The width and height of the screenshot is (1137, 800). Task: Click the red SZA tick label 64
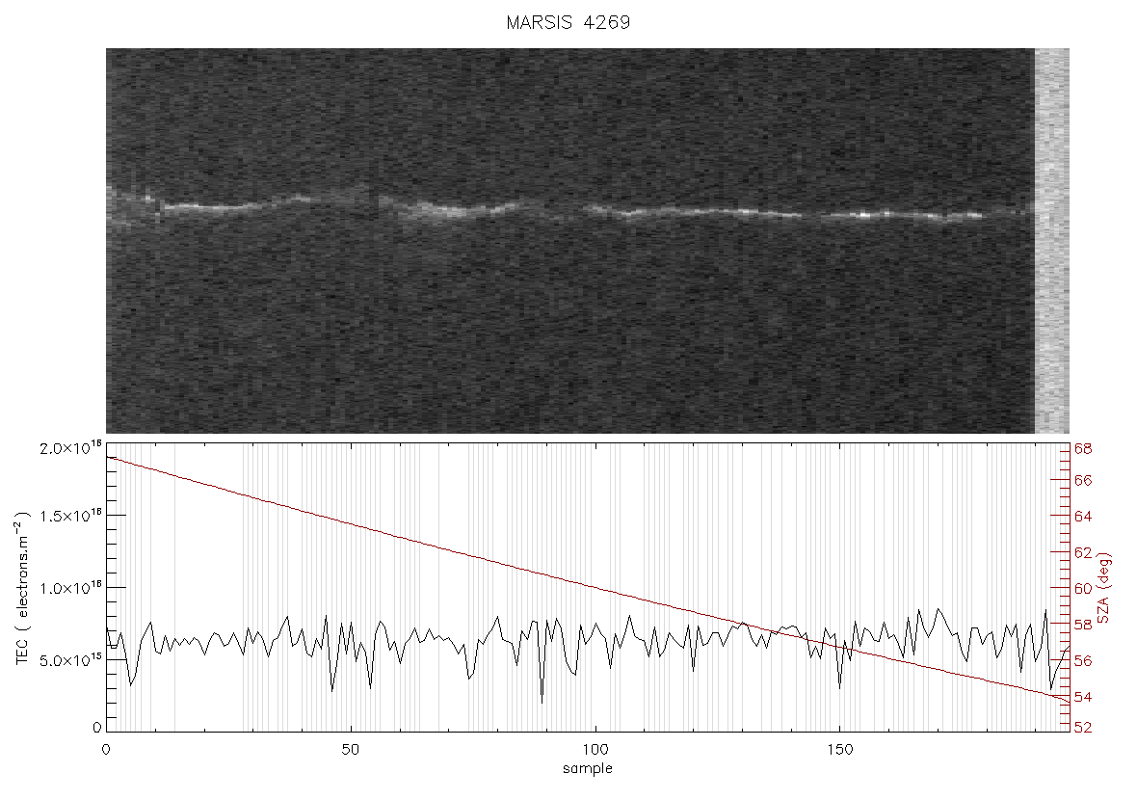point(1083,517)
